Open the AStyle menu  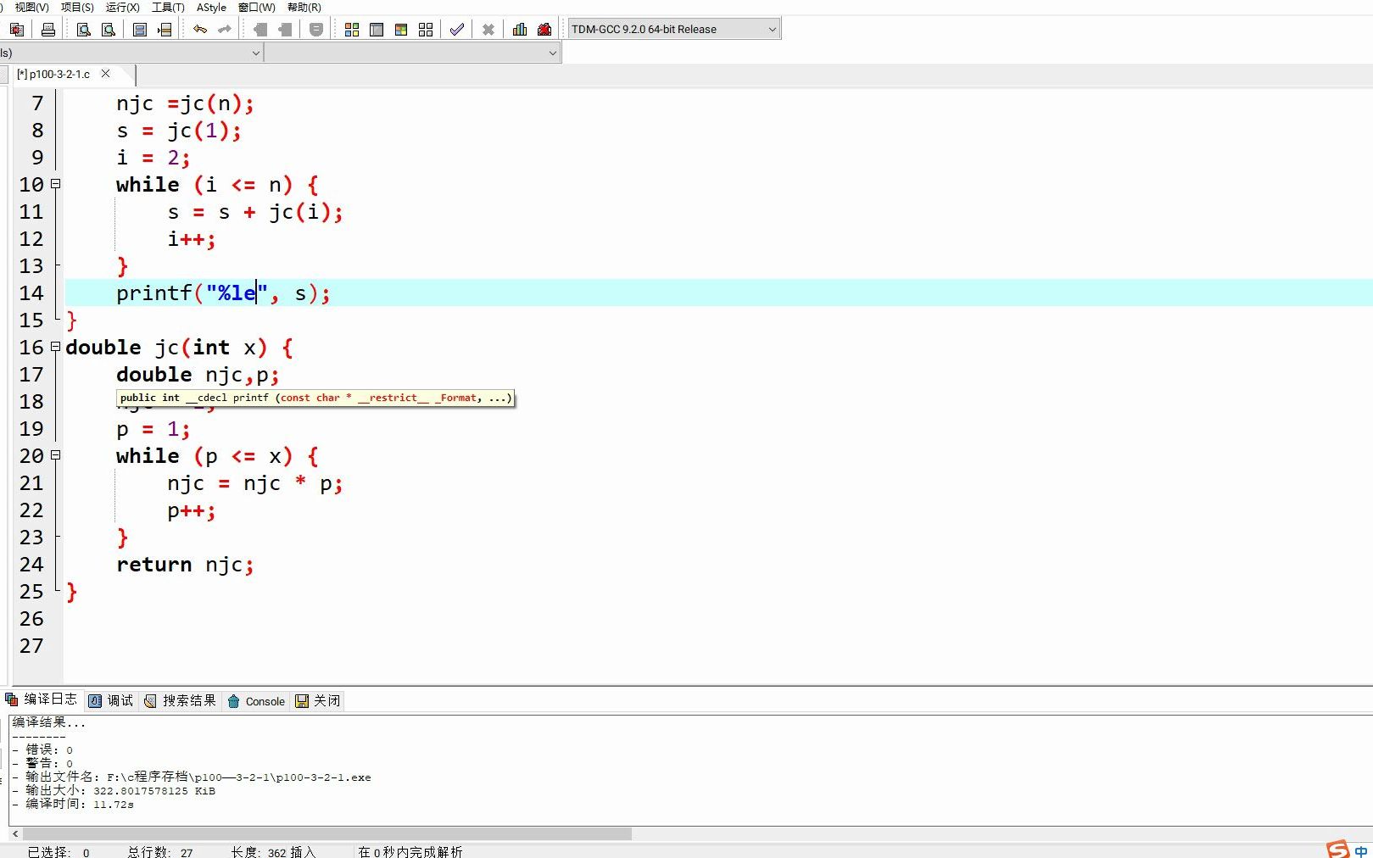(x=211, y=7)
